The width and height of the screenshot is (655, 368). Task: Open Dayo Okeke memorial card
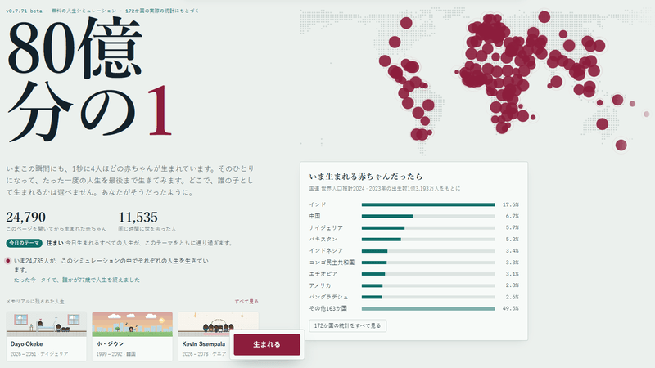[47, 336]
